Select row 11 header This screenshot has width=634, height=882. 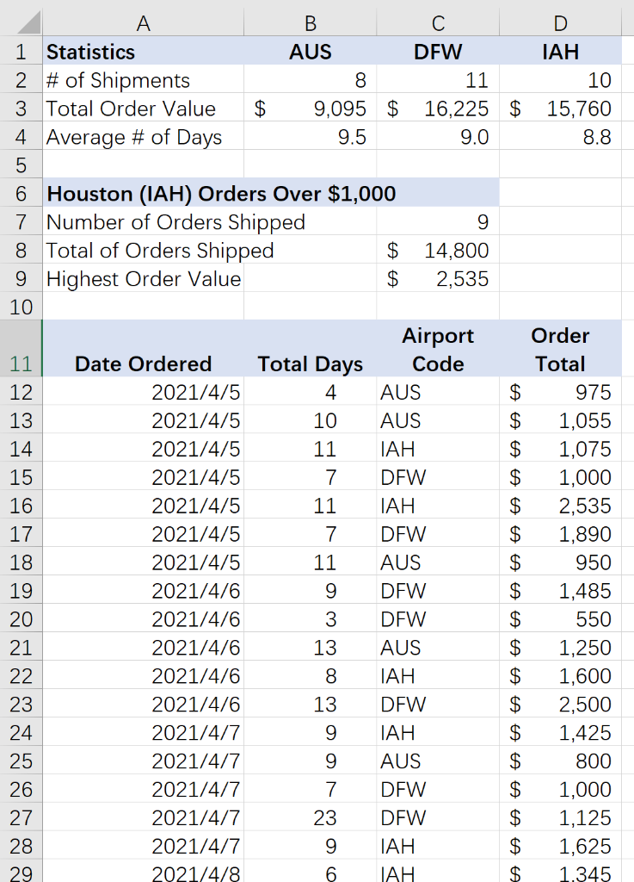22,348
